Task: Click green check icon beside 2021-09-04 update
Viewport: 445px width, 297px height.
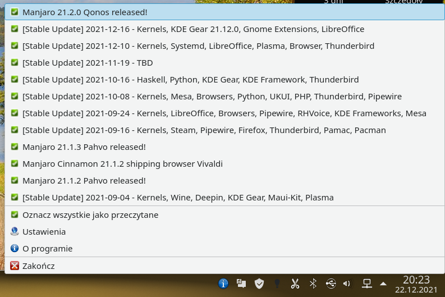Action: pos(15,197)
